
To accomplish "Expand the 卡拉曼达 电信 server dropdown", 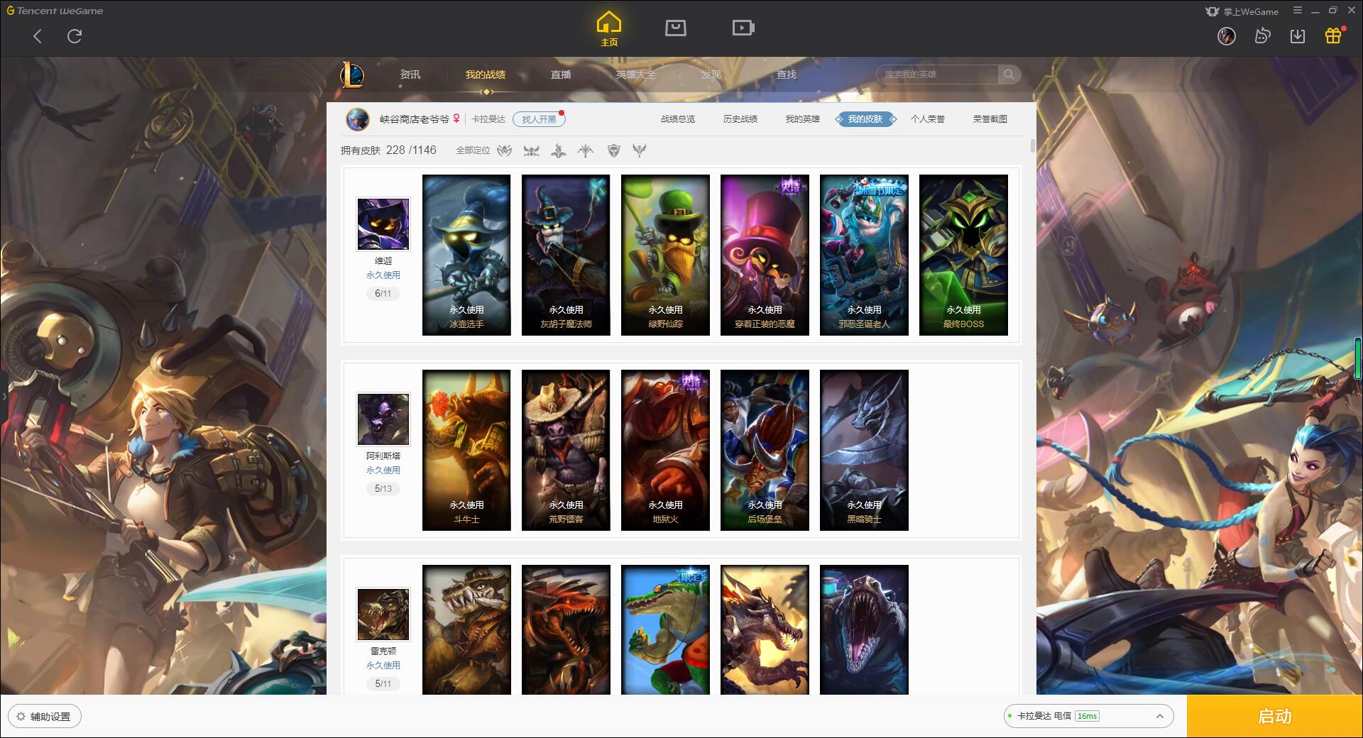I will click(1088, 716).
